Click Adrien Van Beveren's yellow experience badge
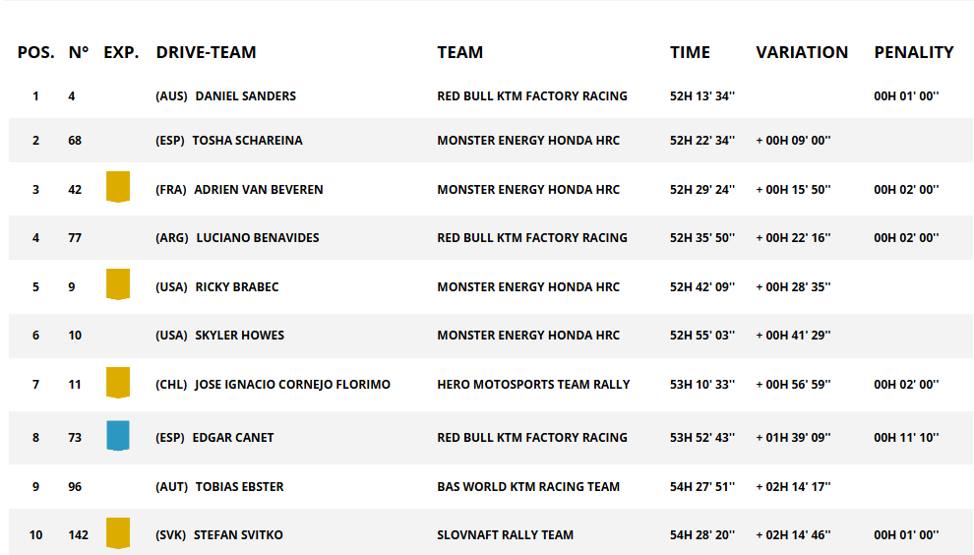Viewport: 974px width, 555px height. point(118,187)
